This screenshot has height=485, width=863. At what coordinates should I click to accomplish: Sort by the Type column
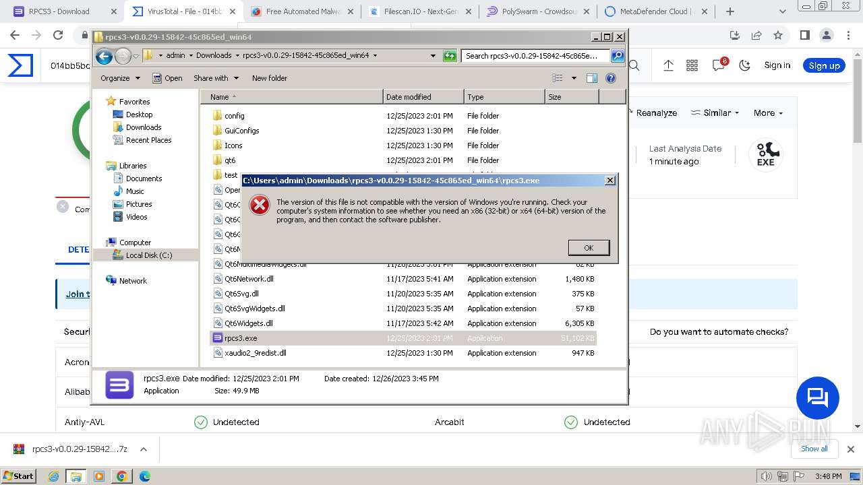tap(504, 97)
